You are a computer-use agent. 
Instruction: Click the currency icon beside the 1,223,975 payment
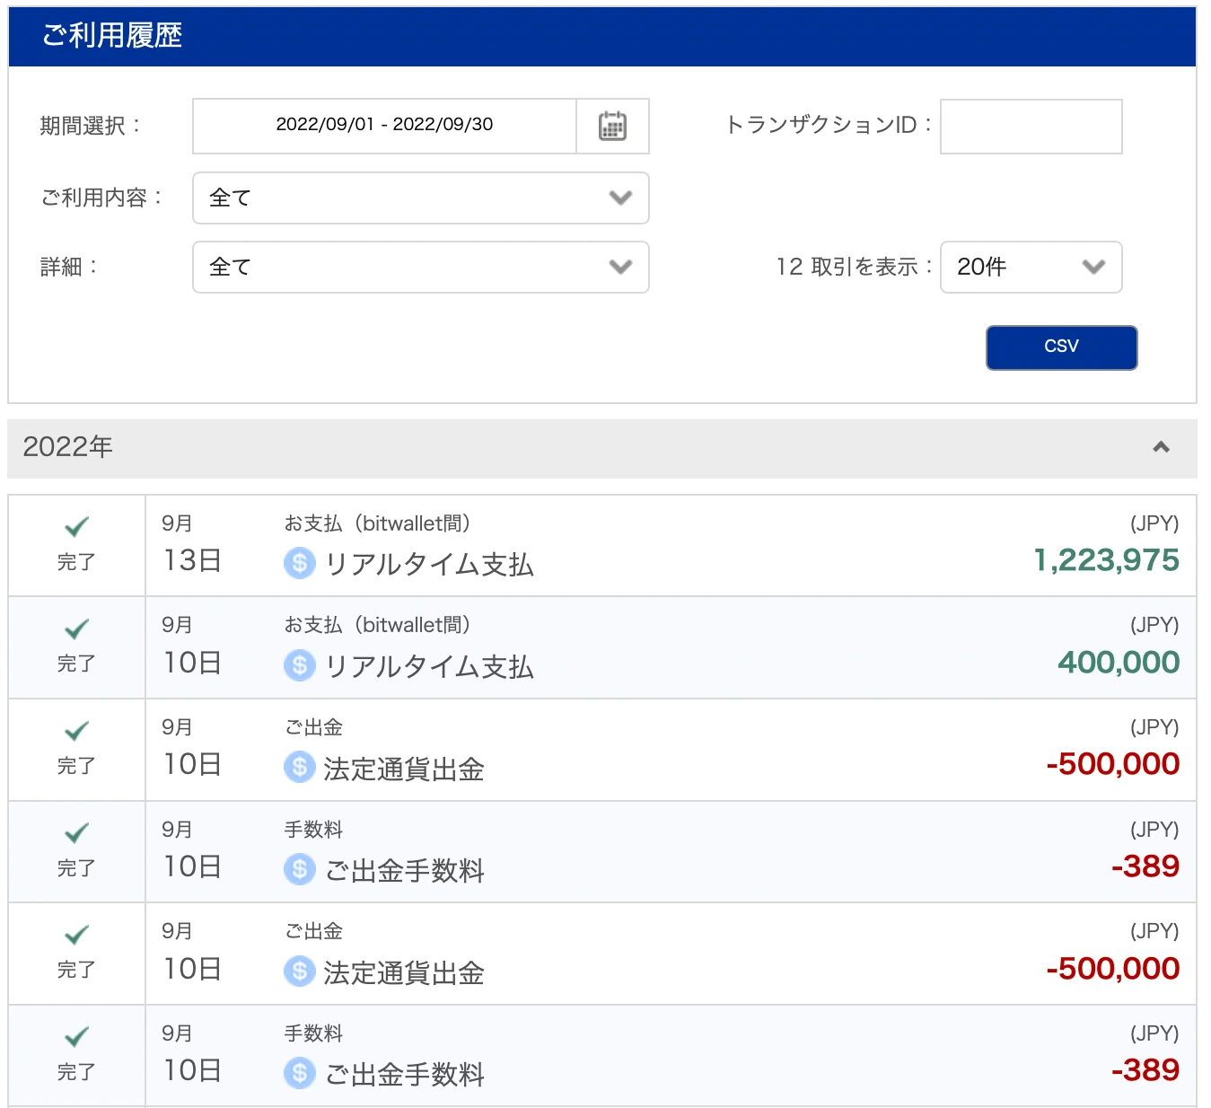coord(300,564)
